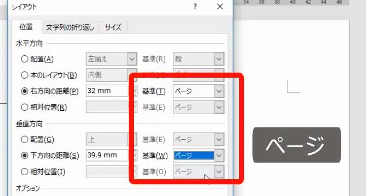This screenshot has width=366, height=196.
Task: Open vertical 基準(E) ページ dropdown
Action: (x=219, y=140)
